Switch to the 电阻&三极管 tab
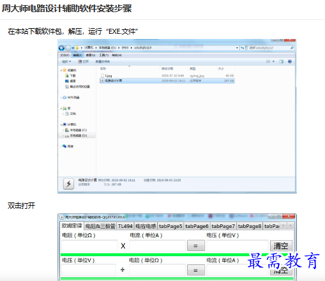This screenshot has width=325, height=281. pos(100,226)
